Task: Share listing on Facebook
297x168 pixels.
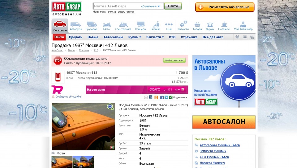Action: (162, 97)
